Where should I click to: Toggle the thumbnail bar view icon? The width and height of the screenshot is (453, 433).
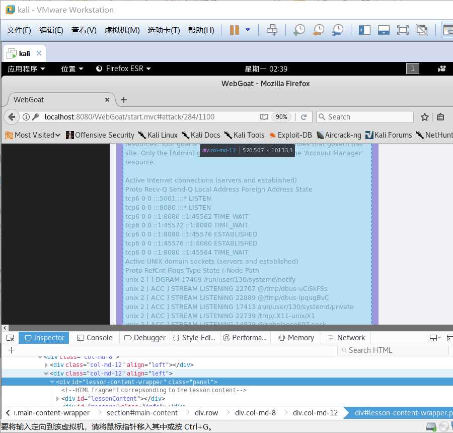click(x=384, y=30)
